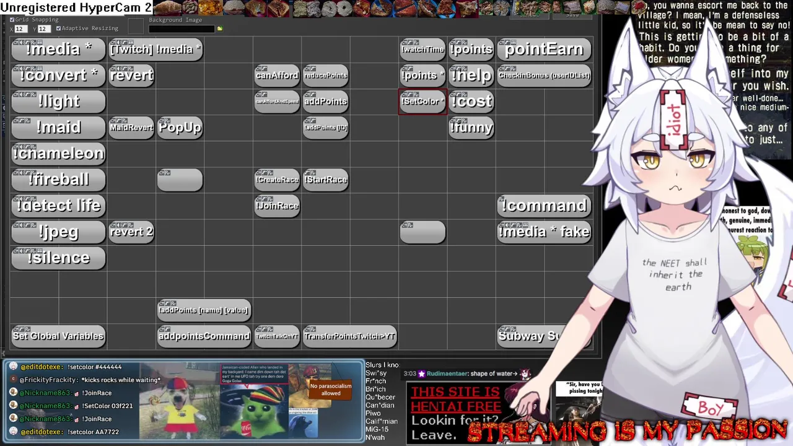Click the Background Image path field
The height and width of the screenshot is (446, 793).
(x=182, y=28)
